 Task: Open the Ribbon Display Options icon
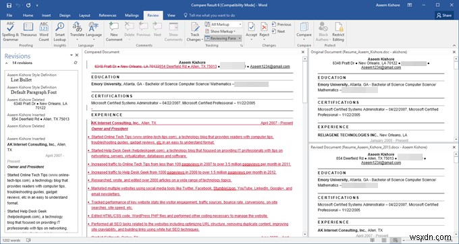(410, 5)
